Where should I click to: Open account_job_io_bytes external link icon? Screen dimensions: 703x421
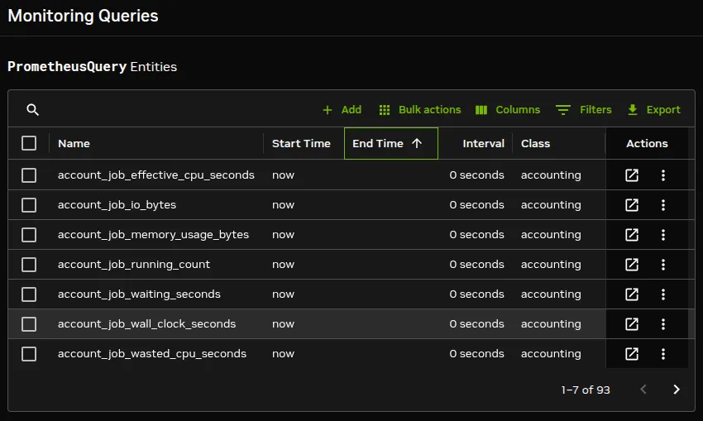[632, 205]
